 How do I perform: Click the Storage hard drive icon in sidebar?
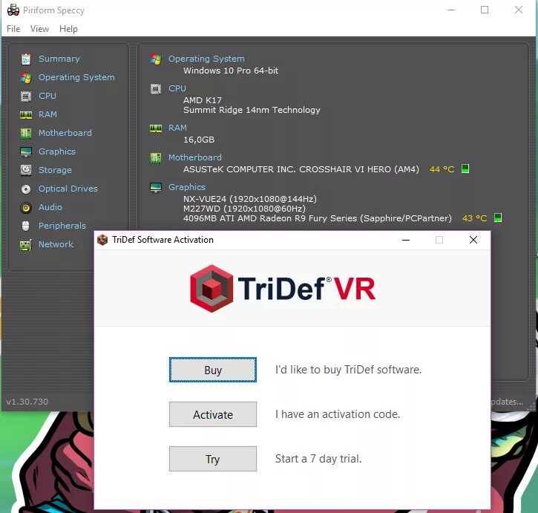[x=26, y=170]
